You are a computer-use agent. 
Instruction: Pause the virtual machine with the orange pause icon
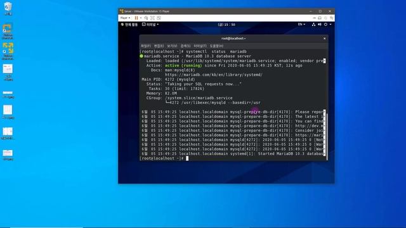coord(136,18)
